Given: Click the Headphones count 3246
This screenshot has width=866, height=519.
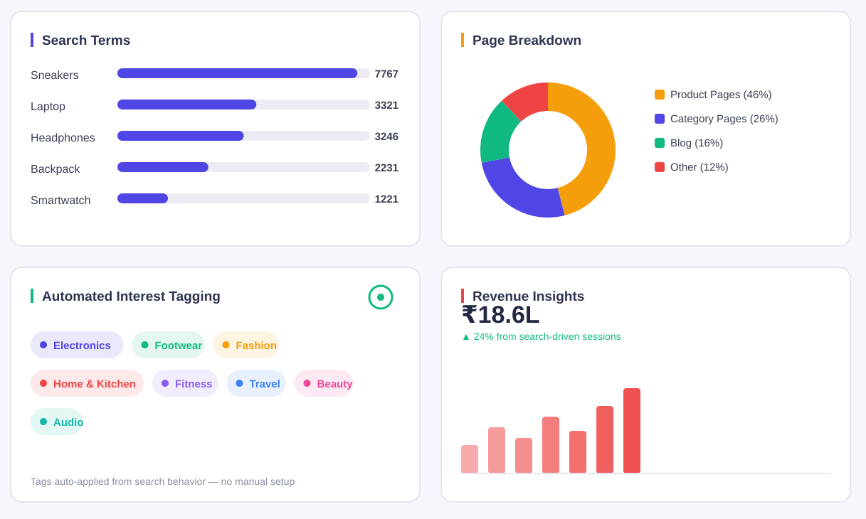Looking at the screenshot, I should click(x=386, y=137).
